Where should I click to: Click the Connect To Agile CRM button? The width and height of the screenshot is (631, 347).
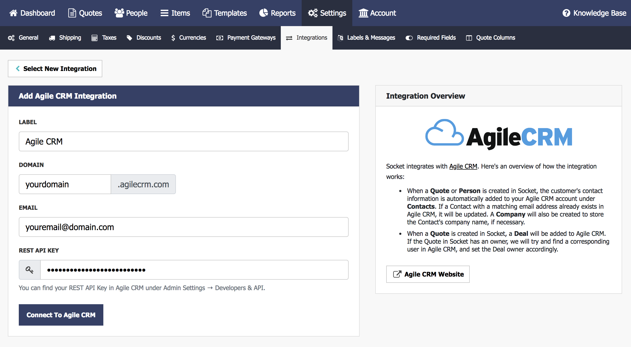click(61, 315)
